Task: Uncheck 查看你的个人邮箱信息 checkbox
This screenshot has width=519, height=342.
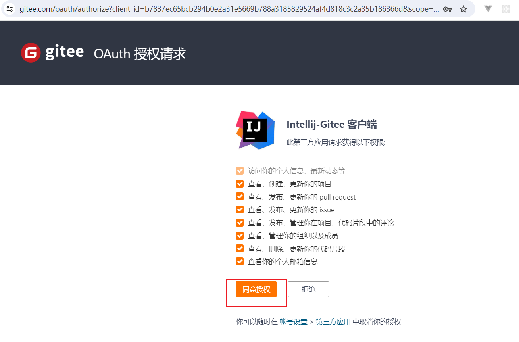Action: pyautogui.click(x=240, y=261)
